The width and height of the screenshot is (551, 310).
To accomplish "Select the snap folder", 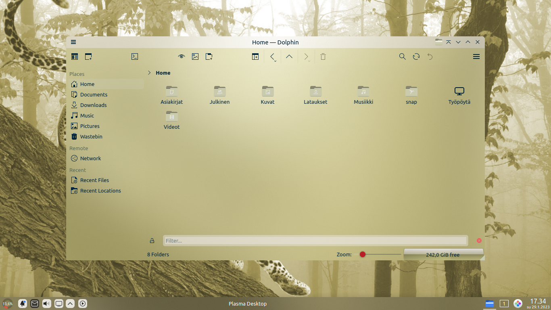I will (x=411, y=95).
